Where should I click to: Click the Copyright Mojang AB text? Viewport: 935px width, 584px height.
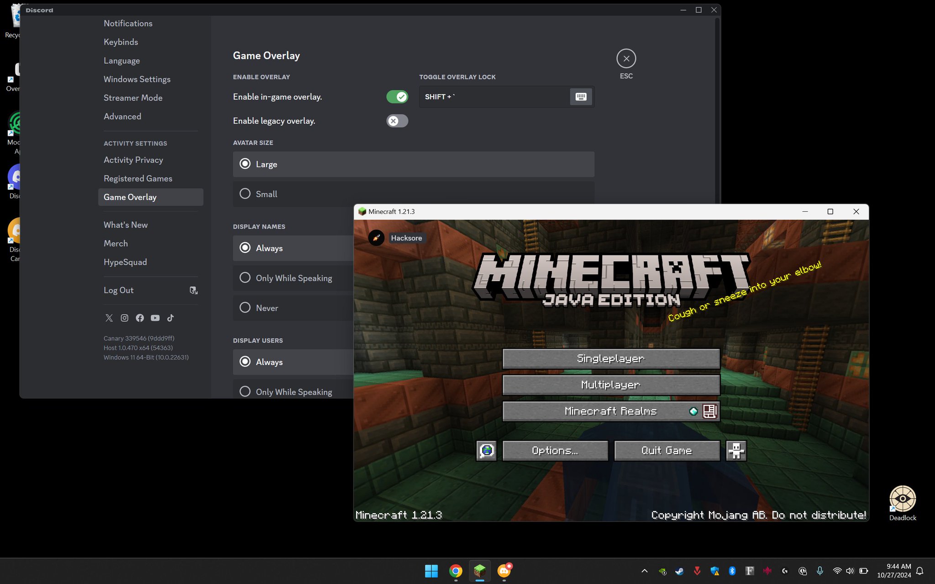point(758,515)
